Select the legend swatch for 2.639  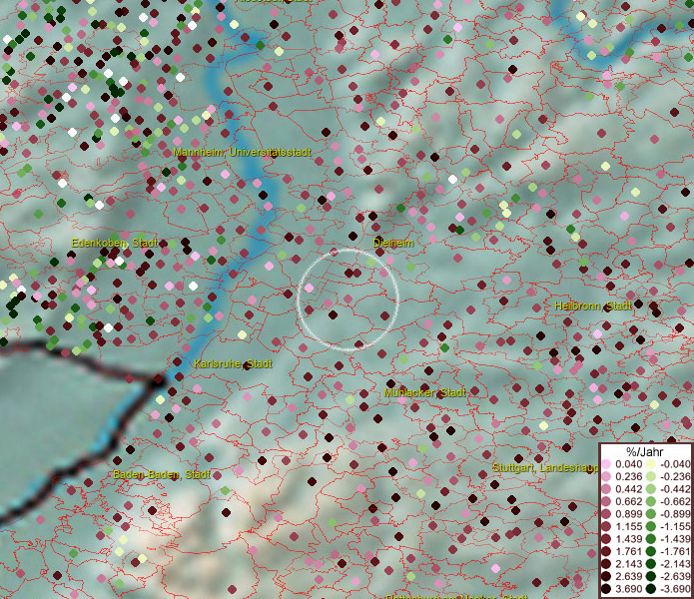pos(606,576)
